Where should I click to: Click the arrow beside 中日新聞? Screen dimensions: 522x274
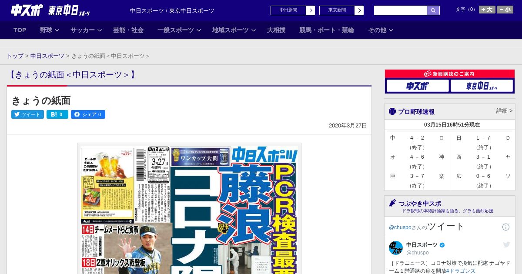[310, 10]
